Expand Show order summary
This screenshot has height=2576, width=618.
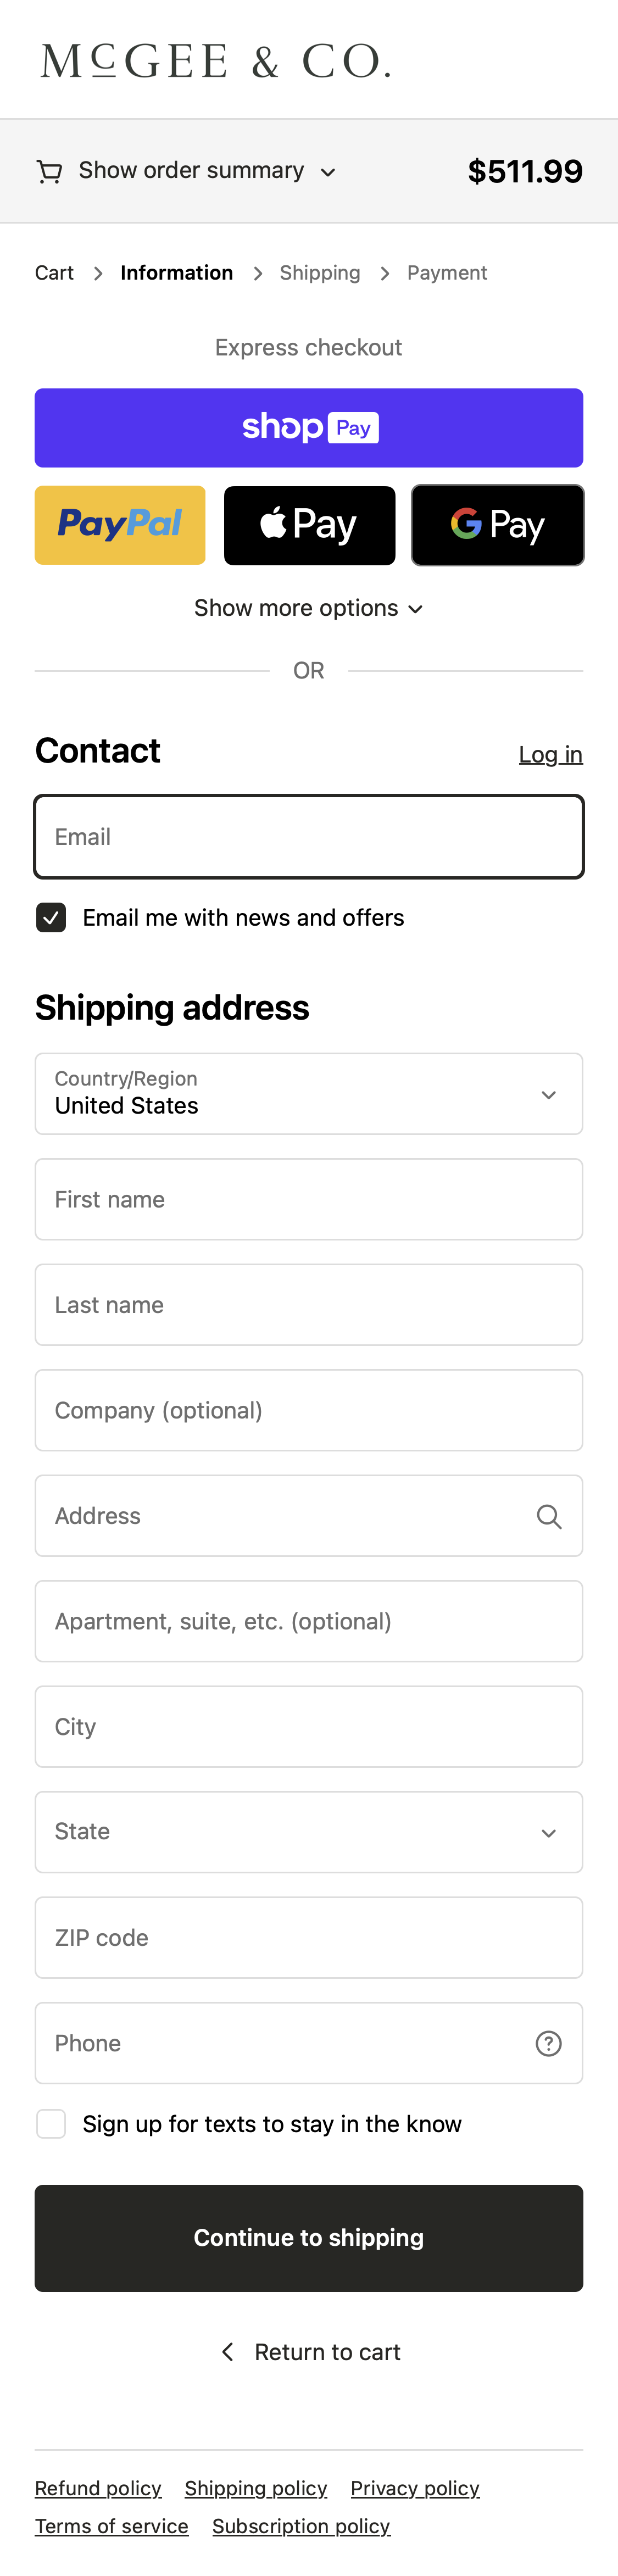click(x=191, y=171)
